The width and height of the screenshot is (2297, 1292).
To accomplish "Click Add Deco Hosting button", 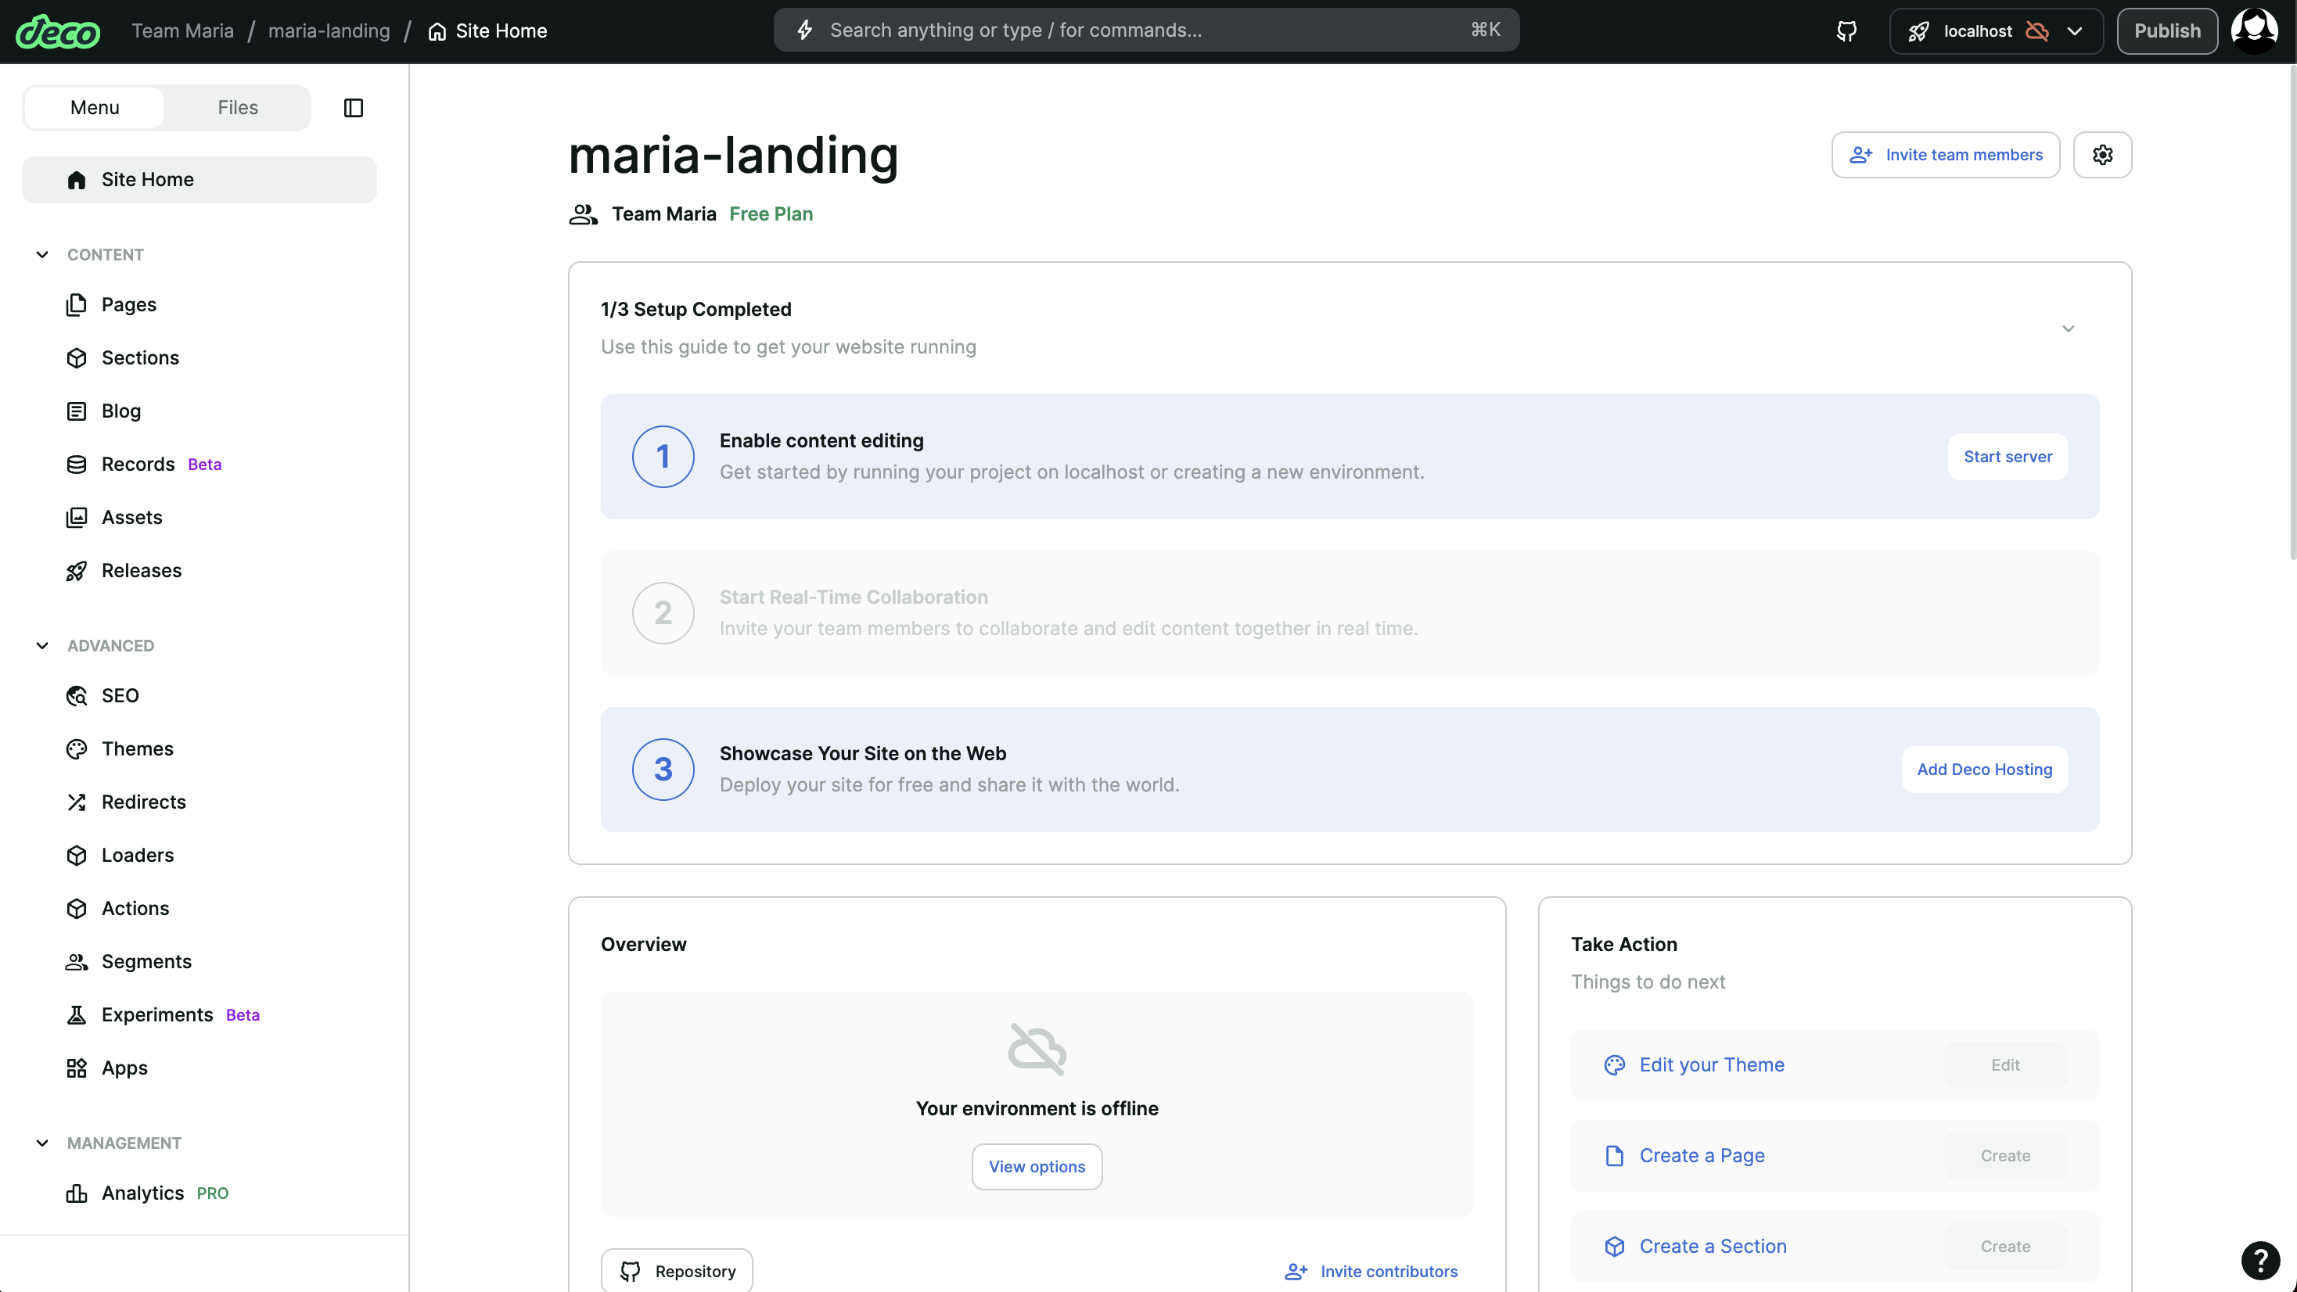I will 1984,770.
